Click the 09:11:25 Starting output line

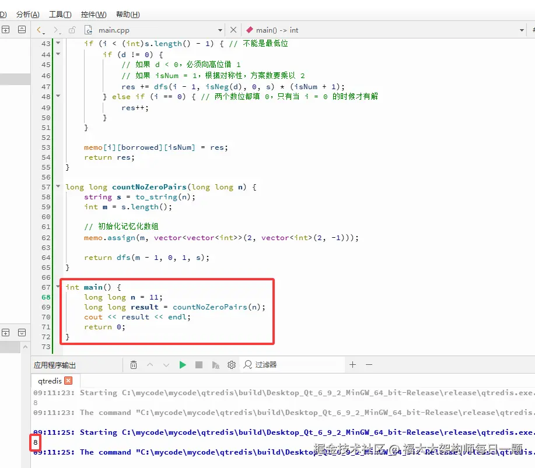(x=284, y=432)
